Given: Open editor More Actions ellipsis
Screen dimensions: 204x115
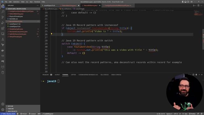Looking at the screenshot, I should (x=201, y=5).
